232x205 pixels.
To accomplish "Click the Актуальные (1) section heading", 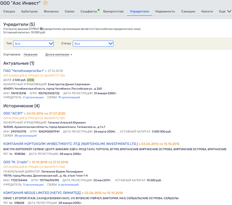I will pos(19,63).
